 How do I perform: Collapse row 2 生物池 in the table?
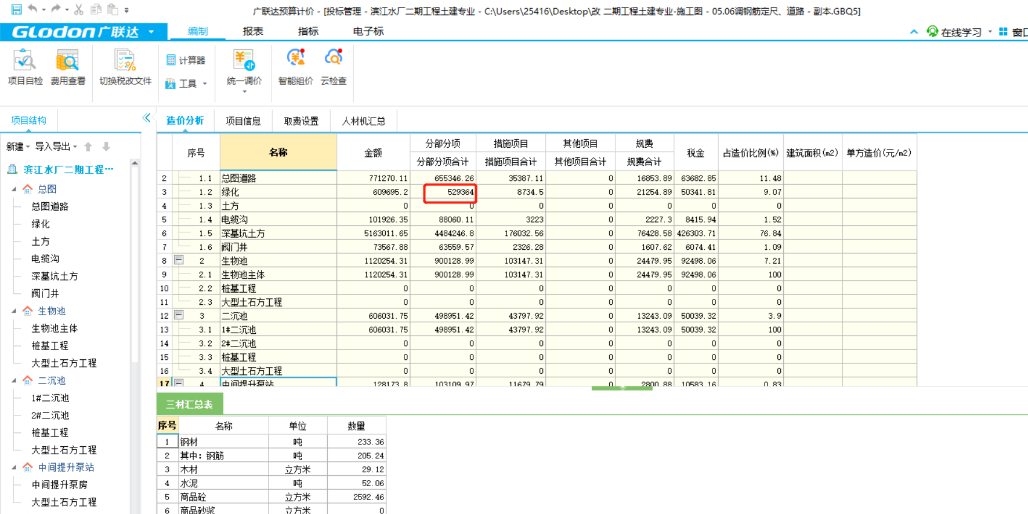[x=179, y=260]
